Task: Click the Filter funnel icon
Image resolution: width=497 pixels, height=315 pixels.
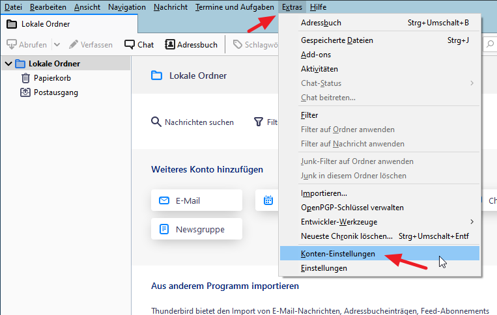Action: pos(259,122)
